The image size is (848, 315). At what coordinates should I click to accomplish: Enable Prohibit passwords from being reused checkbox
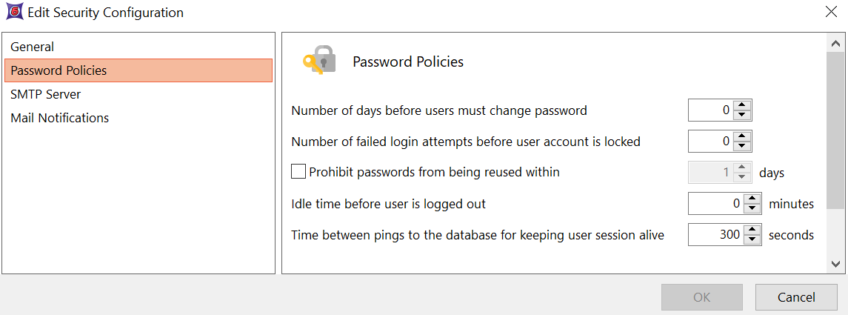click(298, 172)
